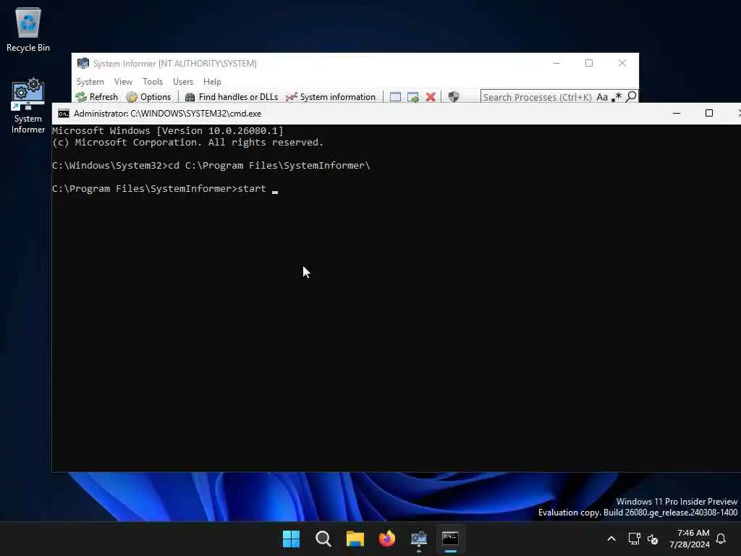The height and width of the screenshot is (556, 741).
Task: Open the System menu in System Informer
Action: tap(90, 82)
